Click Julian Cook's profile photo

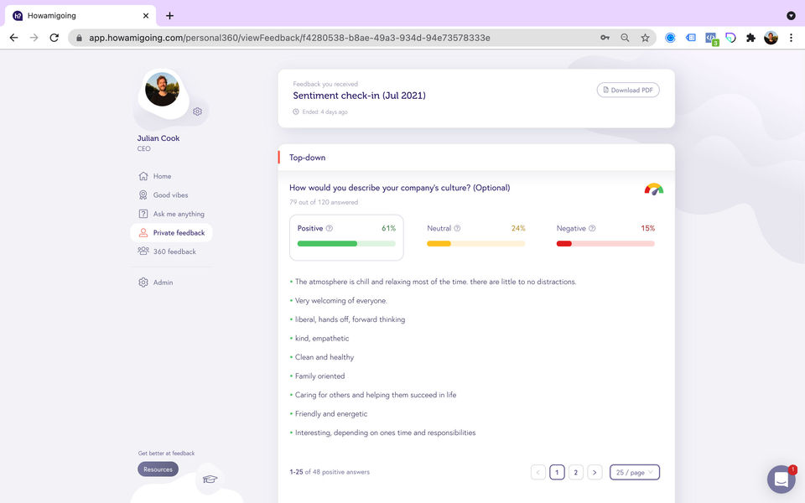point(162,90)
